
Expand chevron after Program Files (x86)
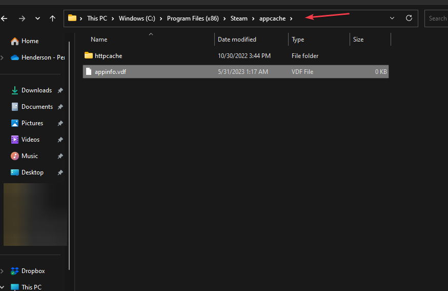225,18
